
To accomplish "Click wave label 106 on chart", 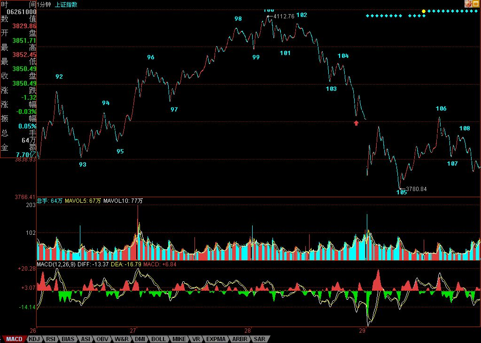I will click(441, 109).
